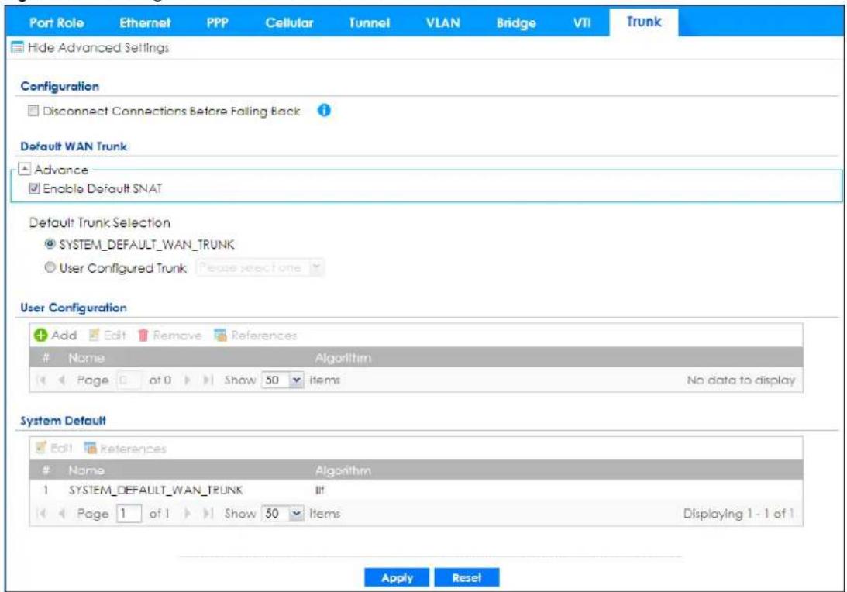Collapse the Advance section
Image resolution: width=847 pixels, height=592 pixels.
pos(24,169)
